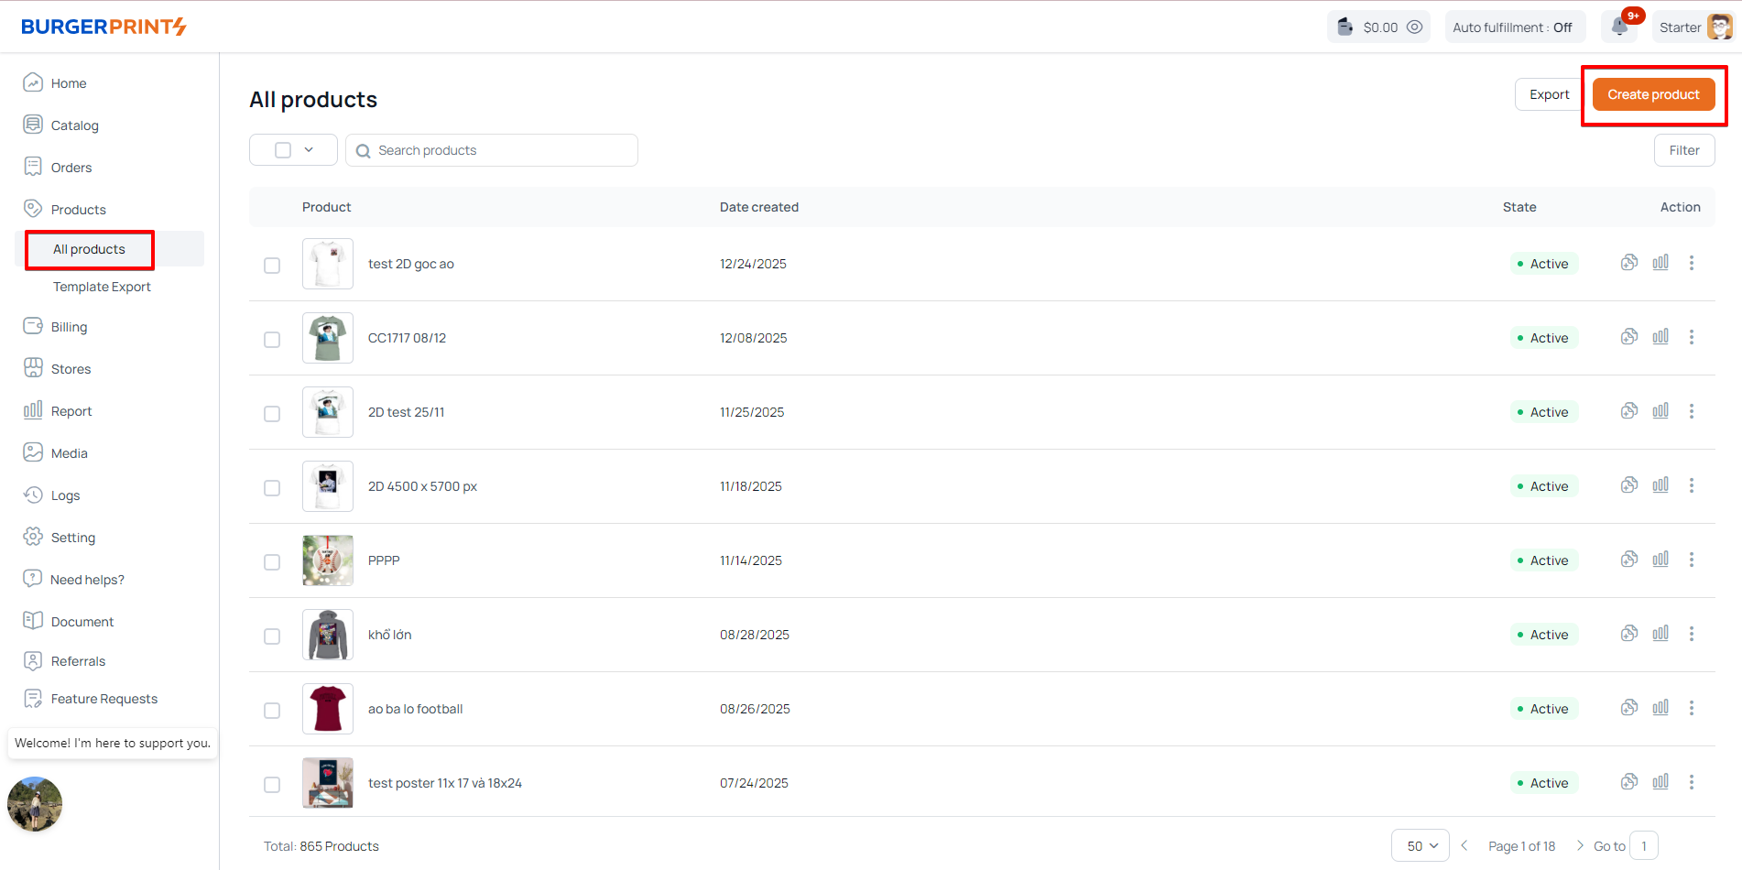Screen dimensions: 1742x870
Task: Open the 50 per page dropdown
Action: click(1421, 846)
